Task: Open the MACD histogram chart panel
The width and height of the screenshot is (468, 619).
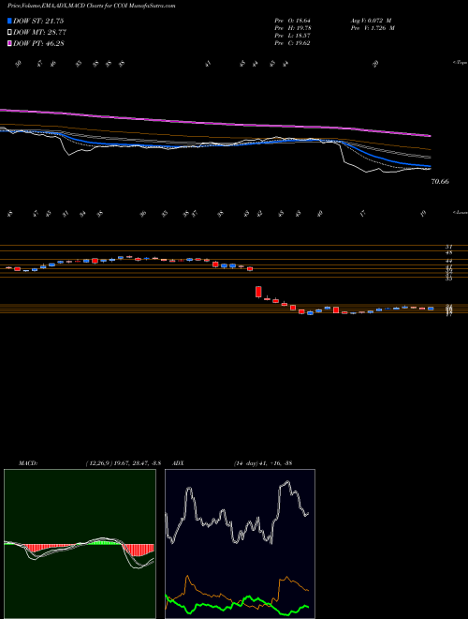Action: [80, 544]
